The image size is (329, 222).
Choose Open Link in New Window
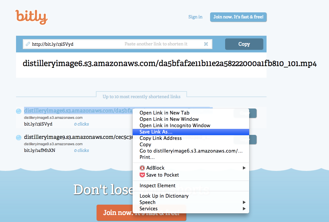(191, 119)
